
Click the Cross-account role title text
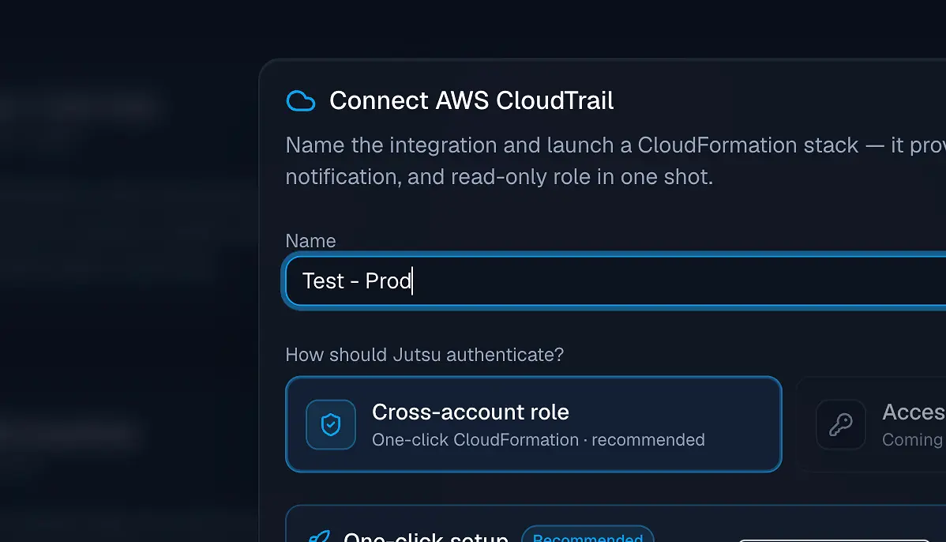pyautogui.click(x=470, y=412)
